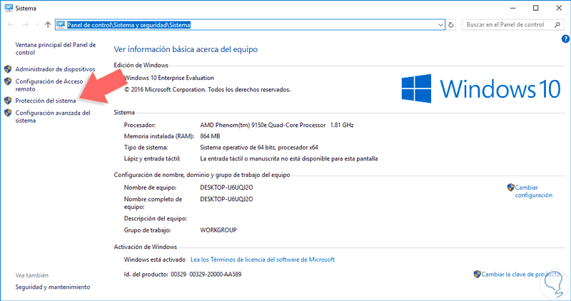Close the Sistema window
This screenshot has width=571, height=301.
[x=559, y=8]
